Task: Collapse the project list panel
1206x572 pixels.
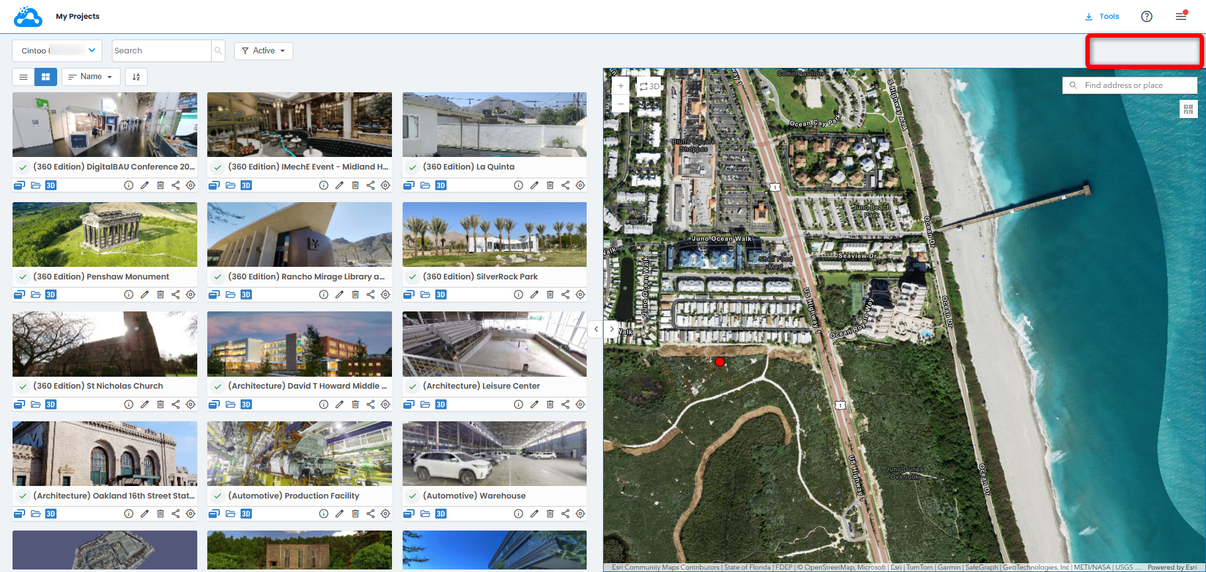Action: 596,329
